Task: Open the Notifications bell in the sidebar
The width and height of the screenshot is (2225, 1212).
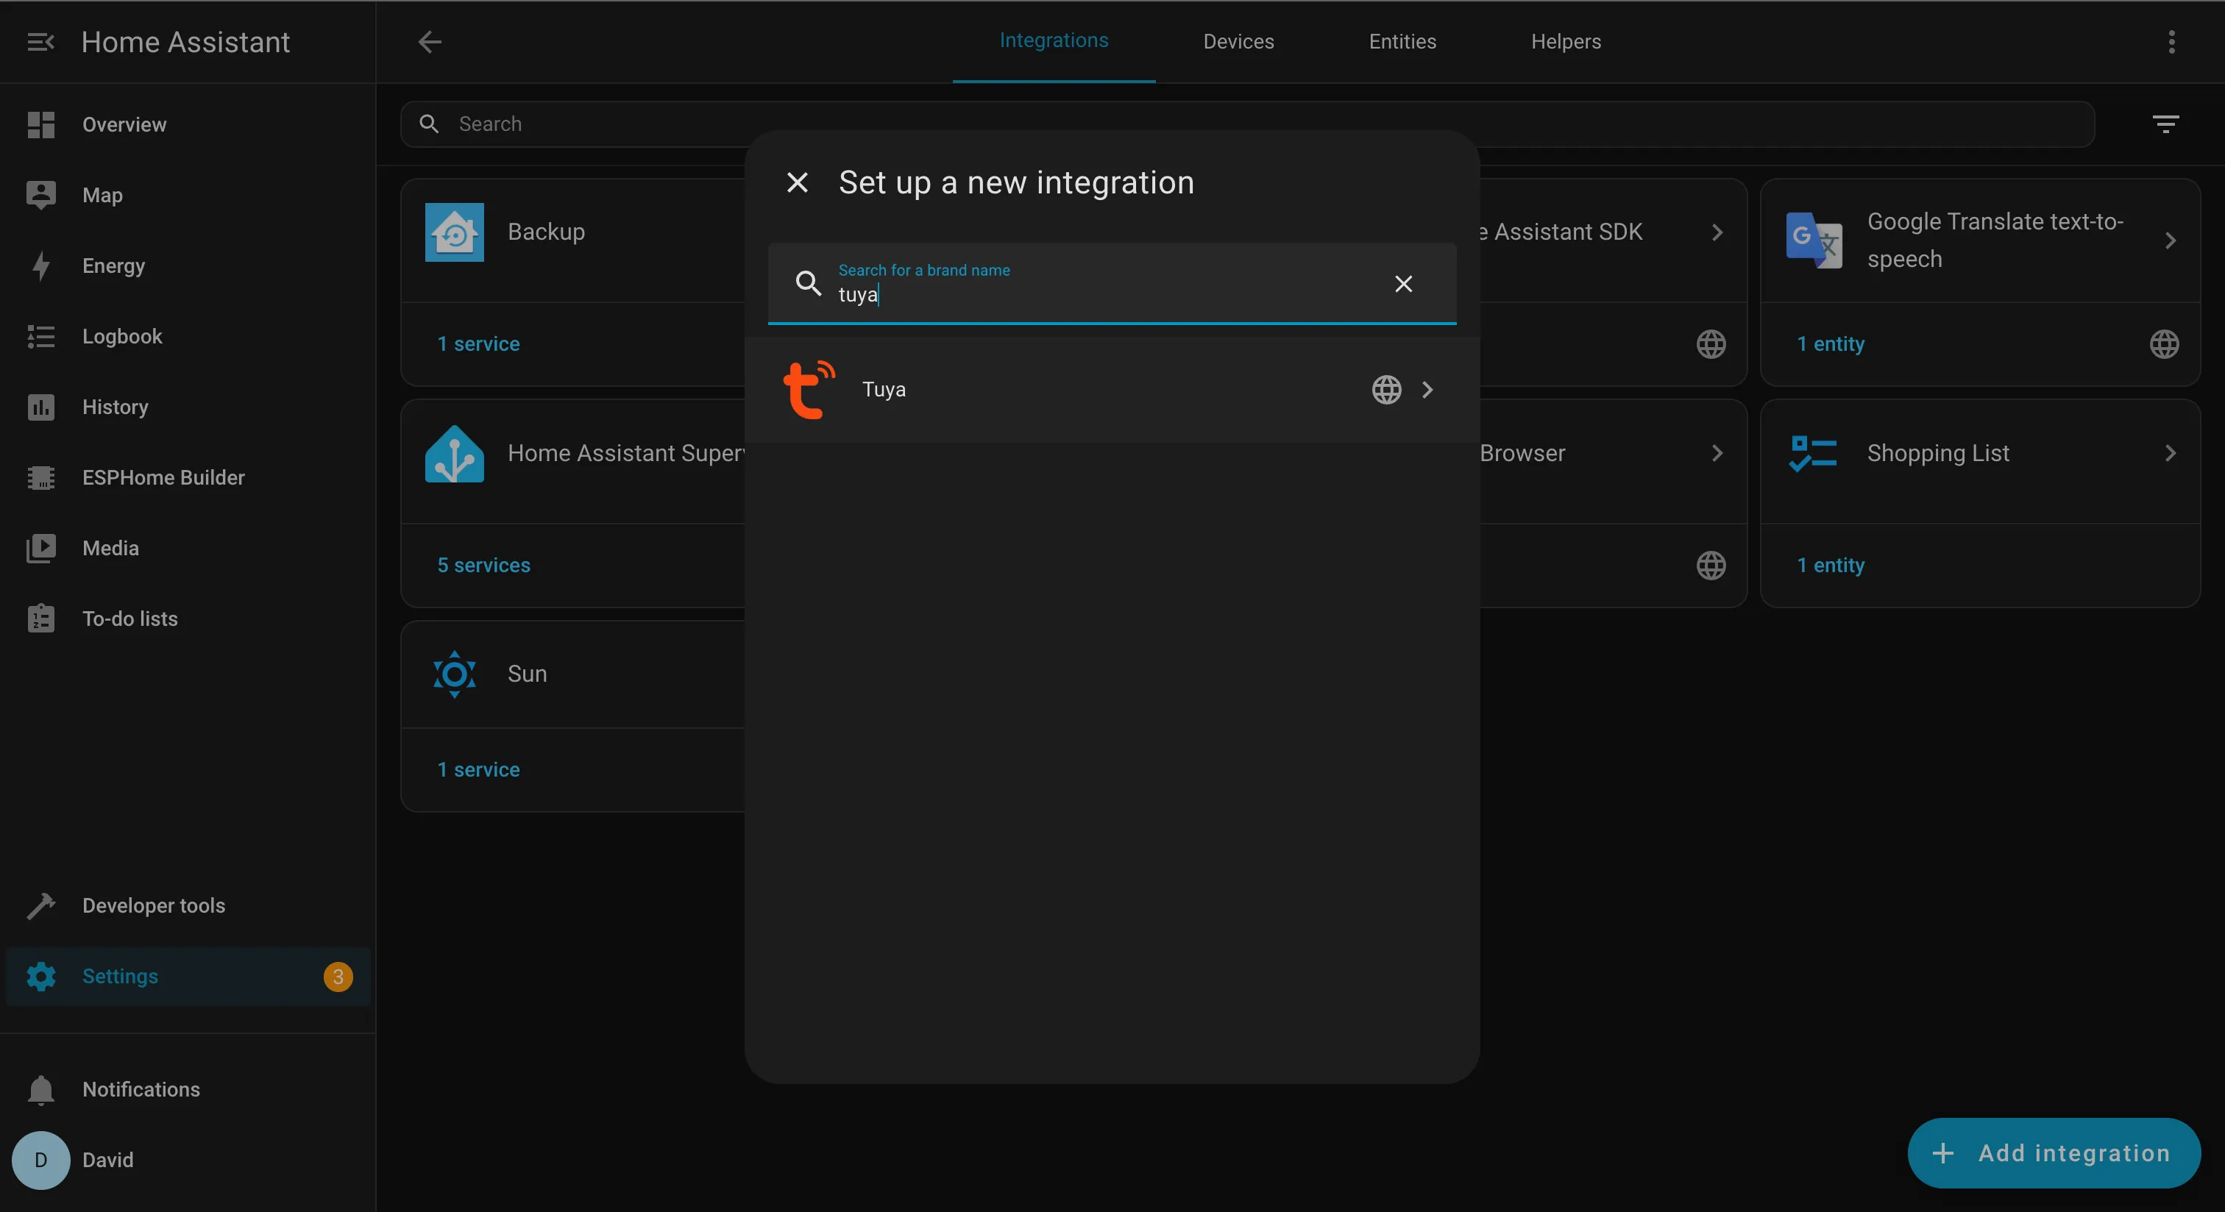Action: pyautogui.click(x=40, y=1089)
